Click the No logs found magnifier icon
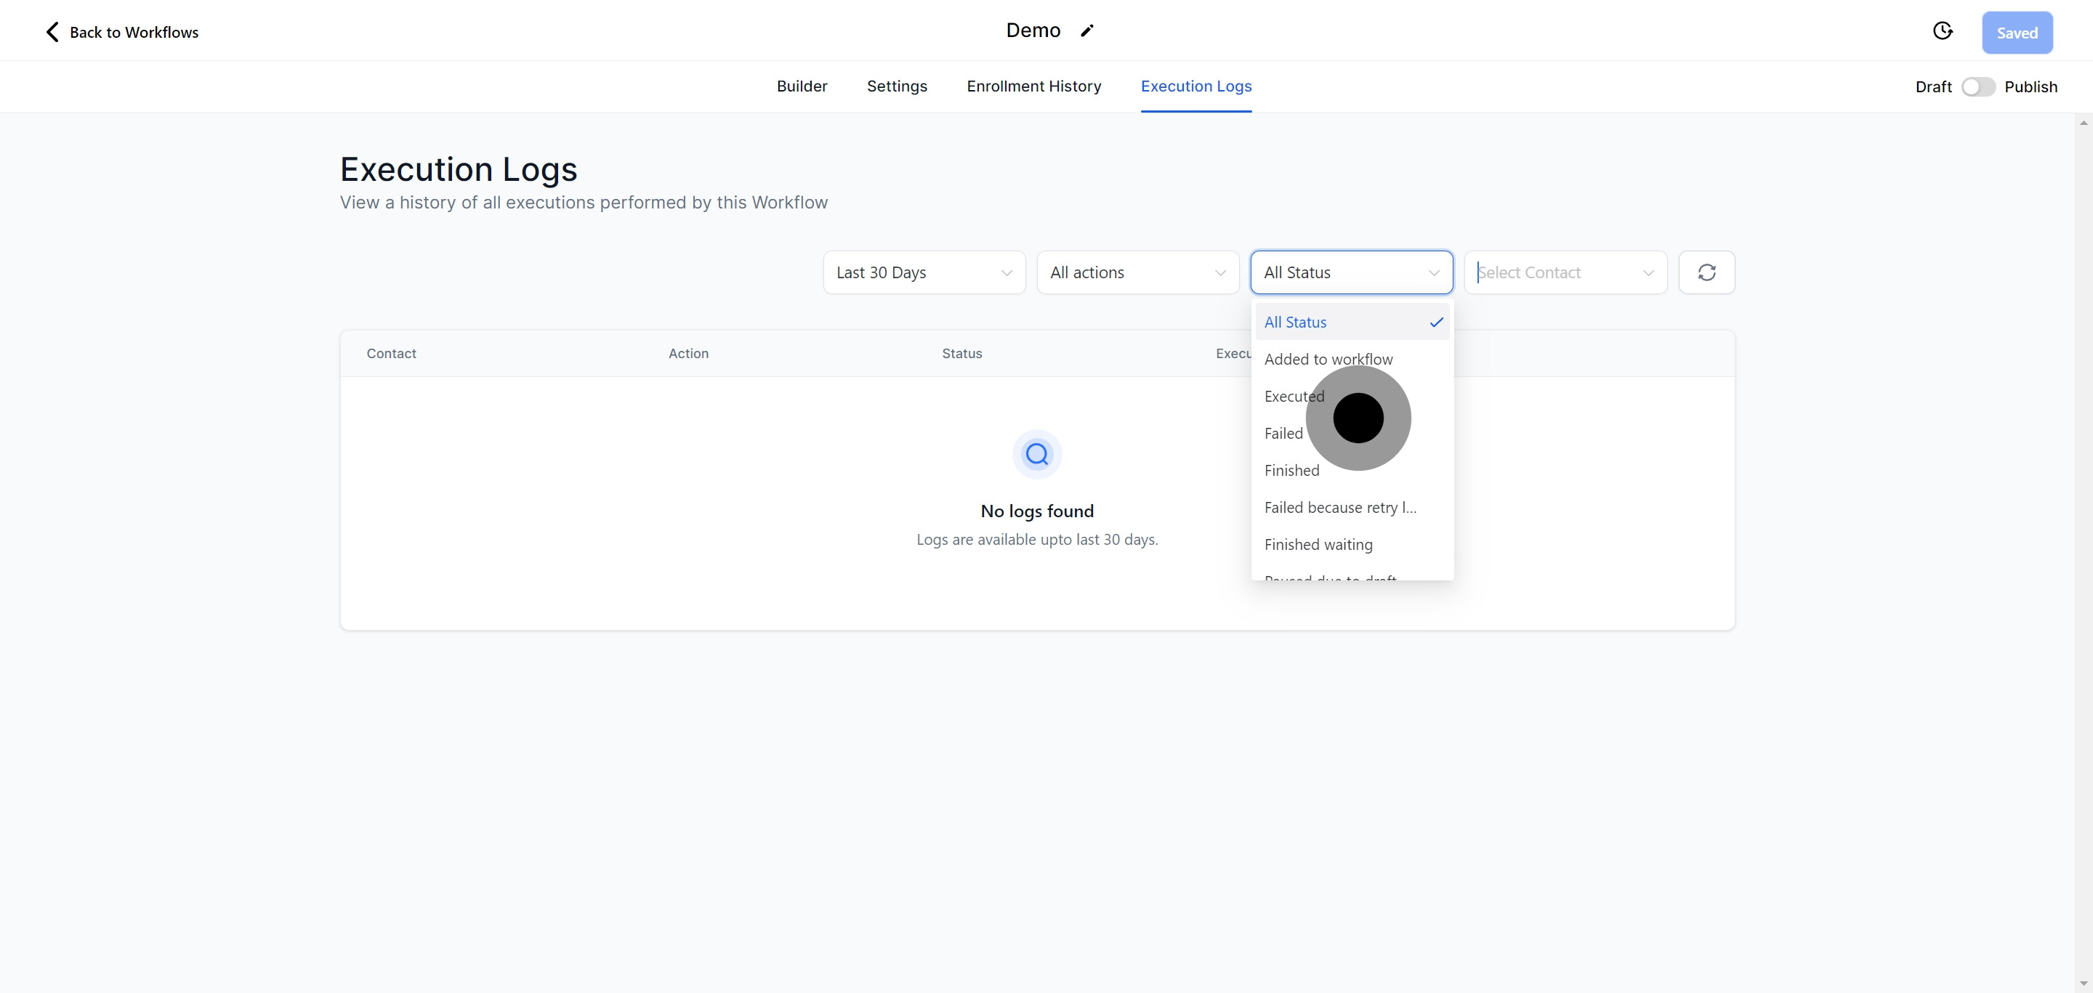 (1037, 454)
